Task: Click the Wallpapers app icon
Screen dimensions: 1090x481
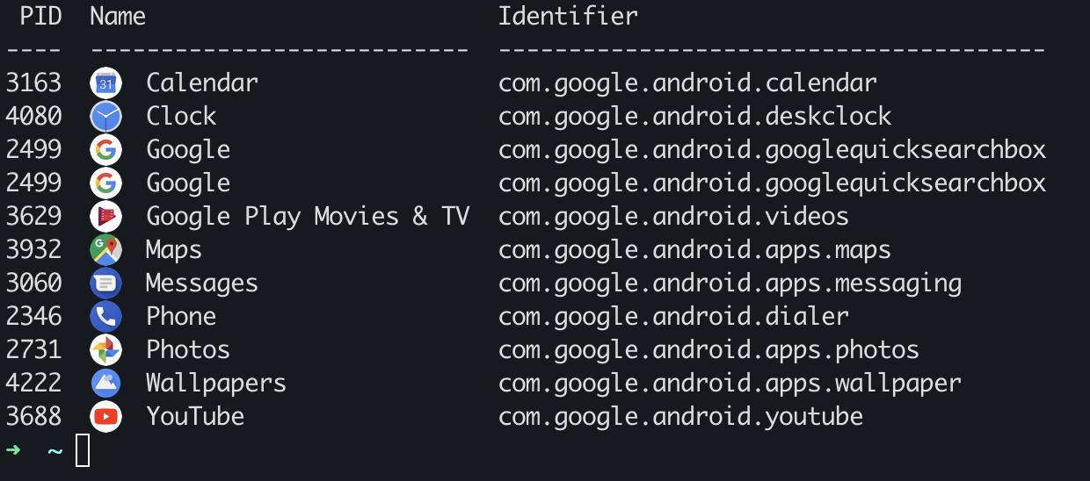Action: coord(105,384)
